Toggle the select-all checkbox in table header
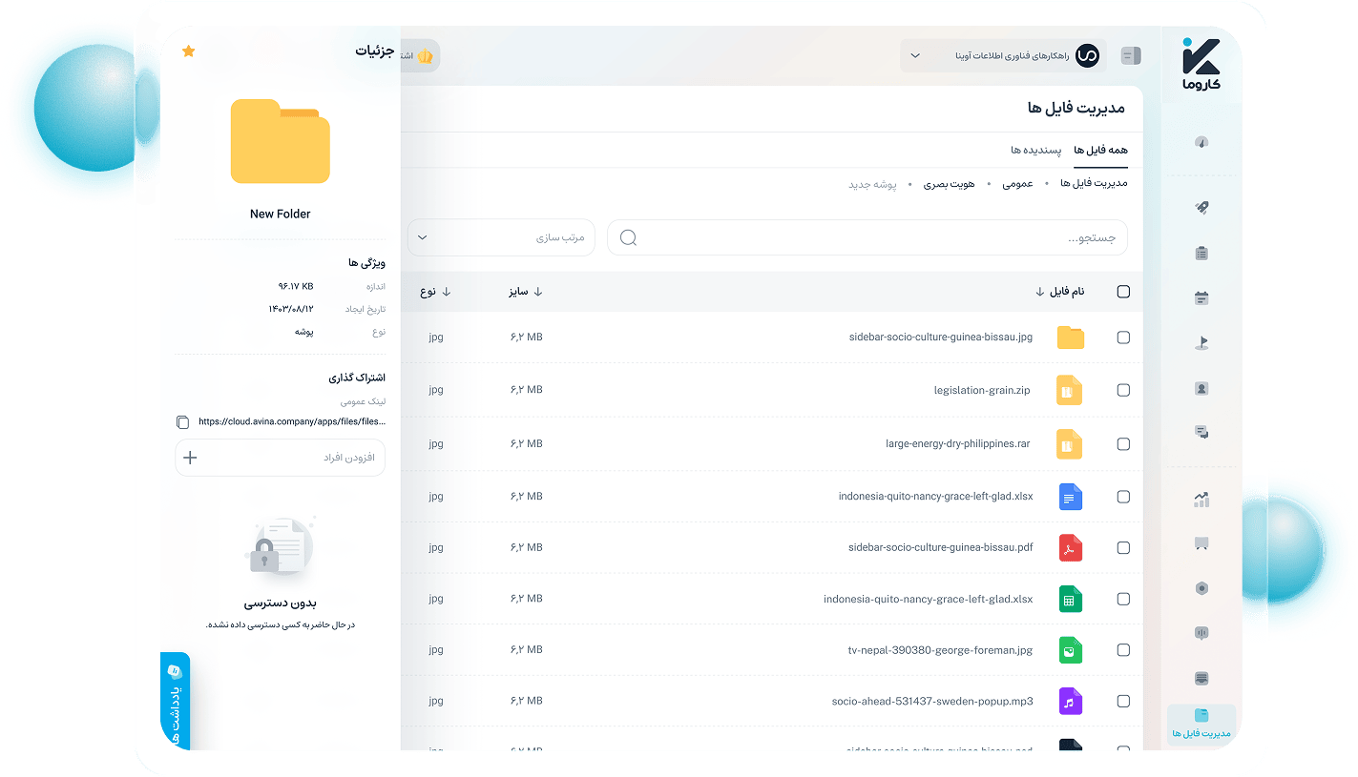The height and width of the screenshot is (777, 1358). tap(1123, 292)
